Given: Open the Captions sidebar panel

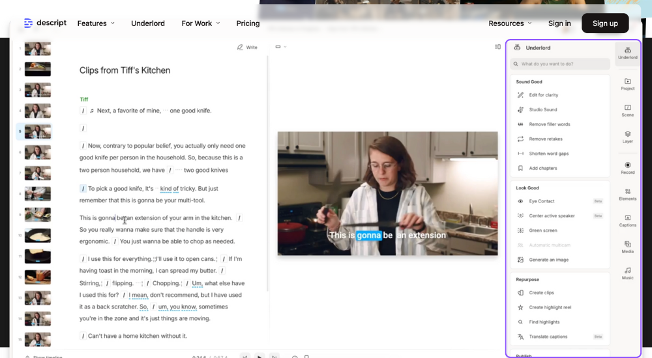Looking at the screenshot, I should coord(627,221).
